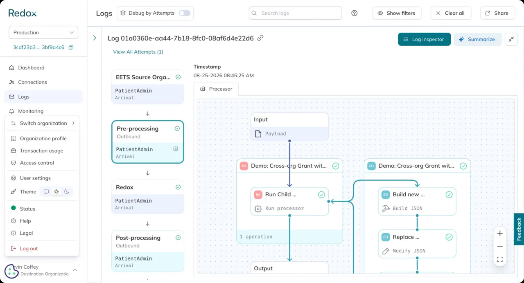The image size is (524, 283).
Task: Open View All Attempts link
Action: (138, 52)
